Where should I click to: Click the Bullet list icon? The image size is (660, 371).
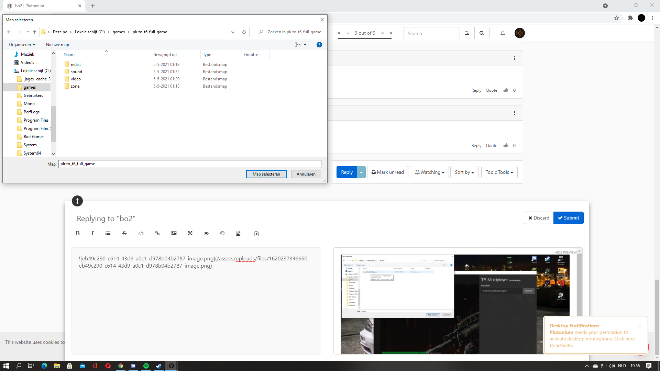coord(108,233)
